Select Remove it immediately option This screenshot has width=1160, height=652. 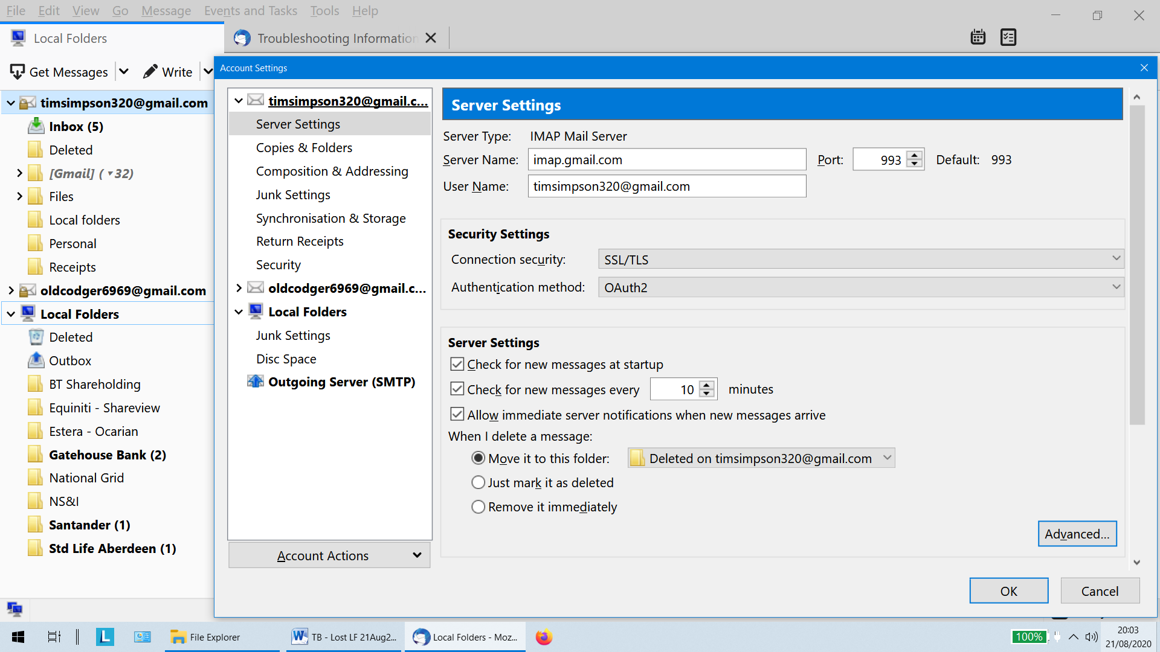pos(478,507)
